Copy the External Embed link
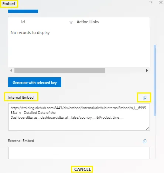 (x=144, y=141)
